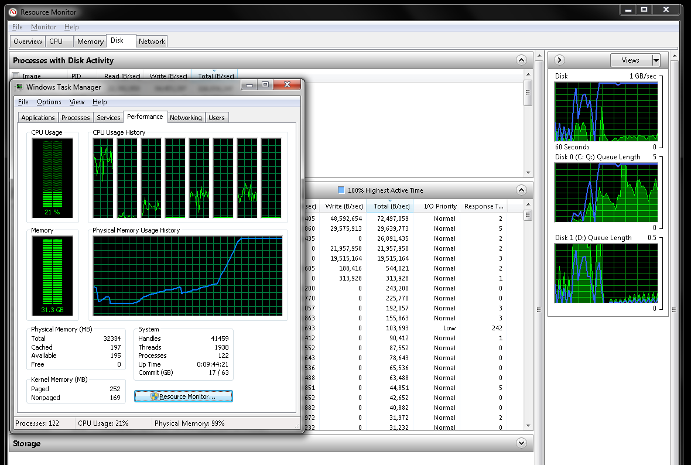Switch to Processes tab in Task Manager

point(76,118)
